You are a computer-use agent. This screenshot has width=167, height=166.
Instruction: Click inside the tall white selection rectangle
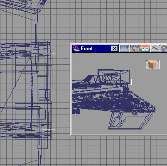48,91
